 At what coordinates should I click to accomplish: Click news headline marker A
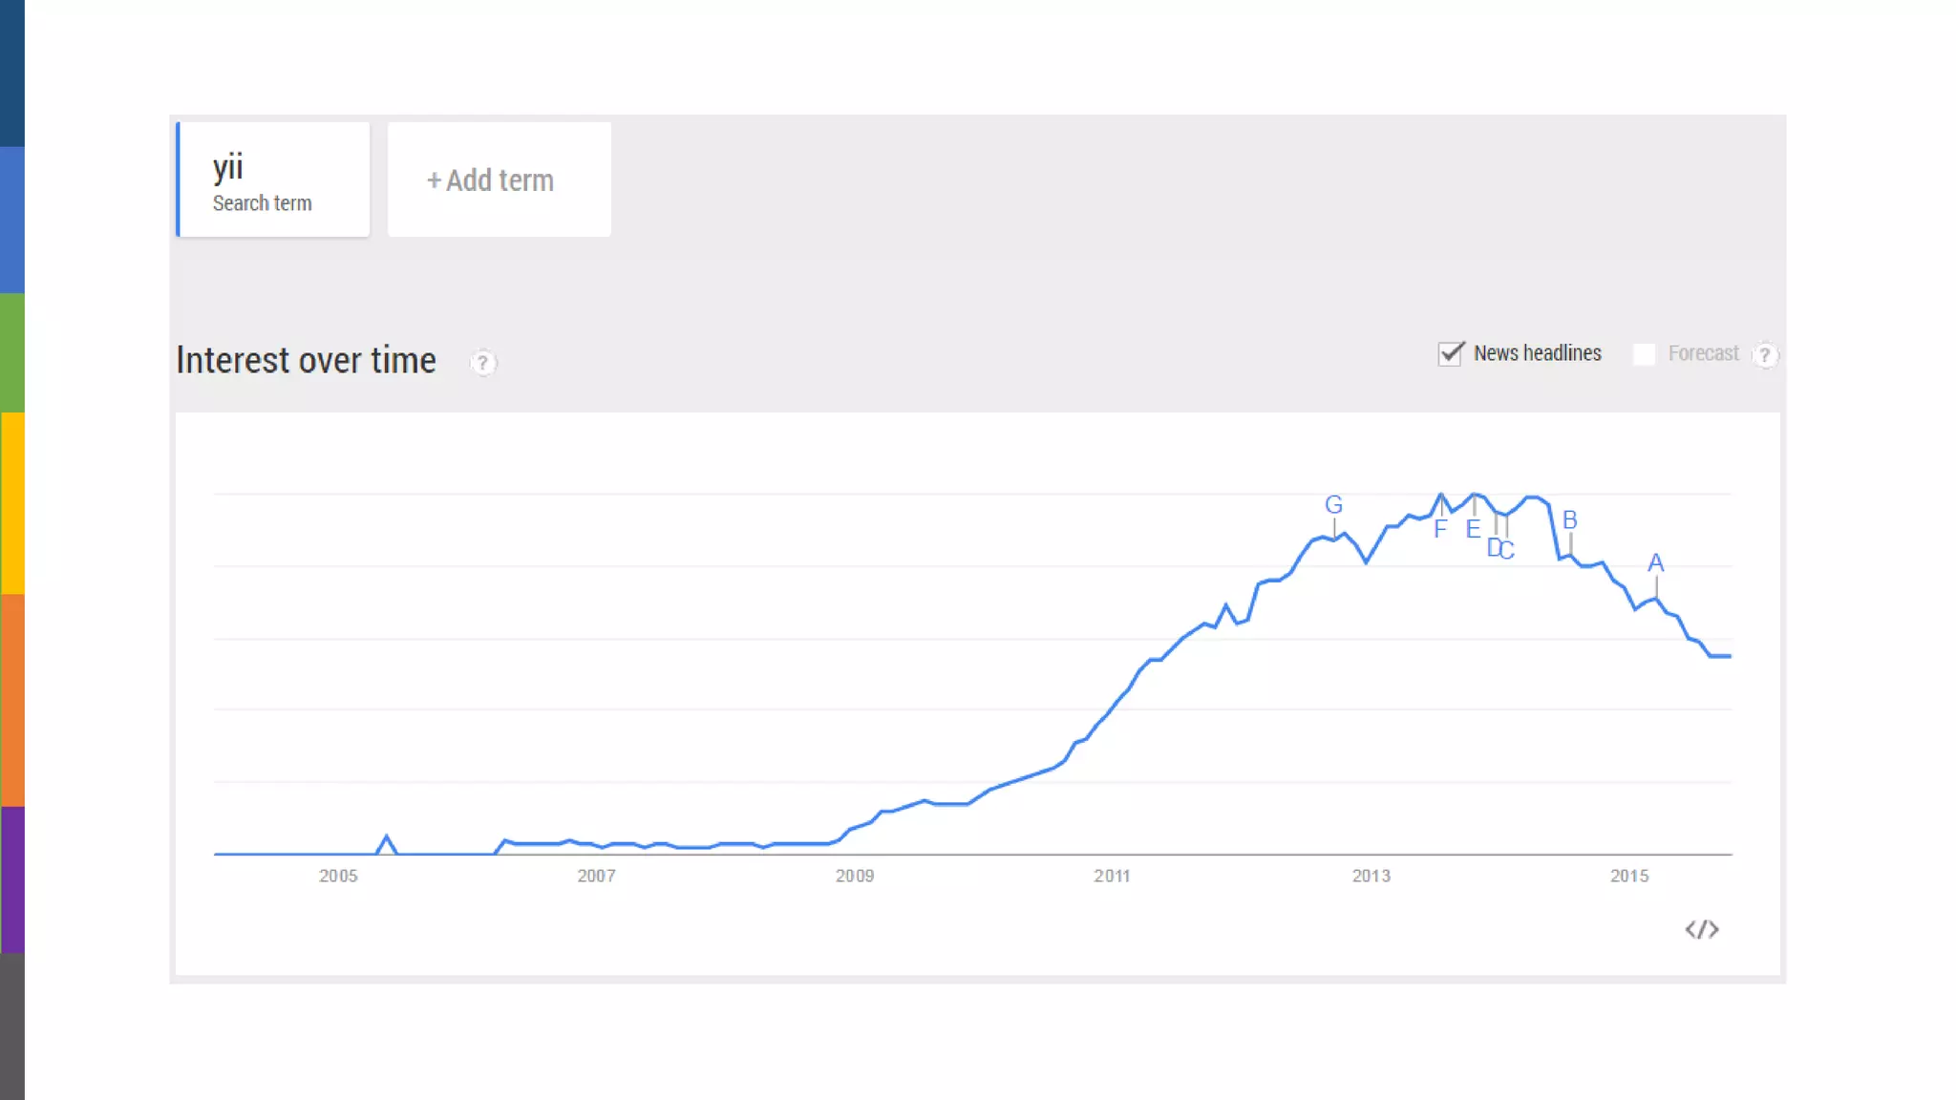pos(1655,563)
